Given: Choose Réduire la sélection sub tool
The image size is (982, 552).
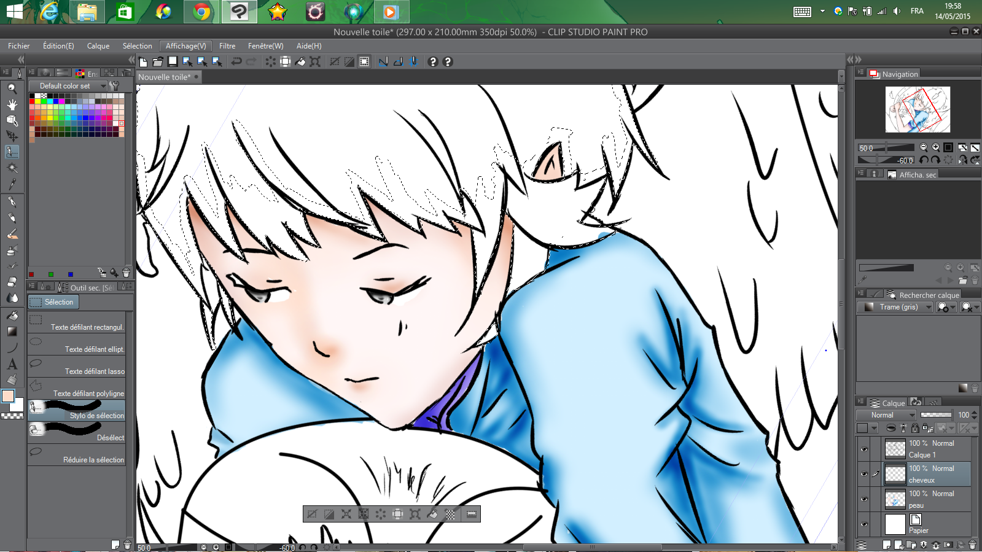Looking at the screenshot, I should [x=77, y=455].
